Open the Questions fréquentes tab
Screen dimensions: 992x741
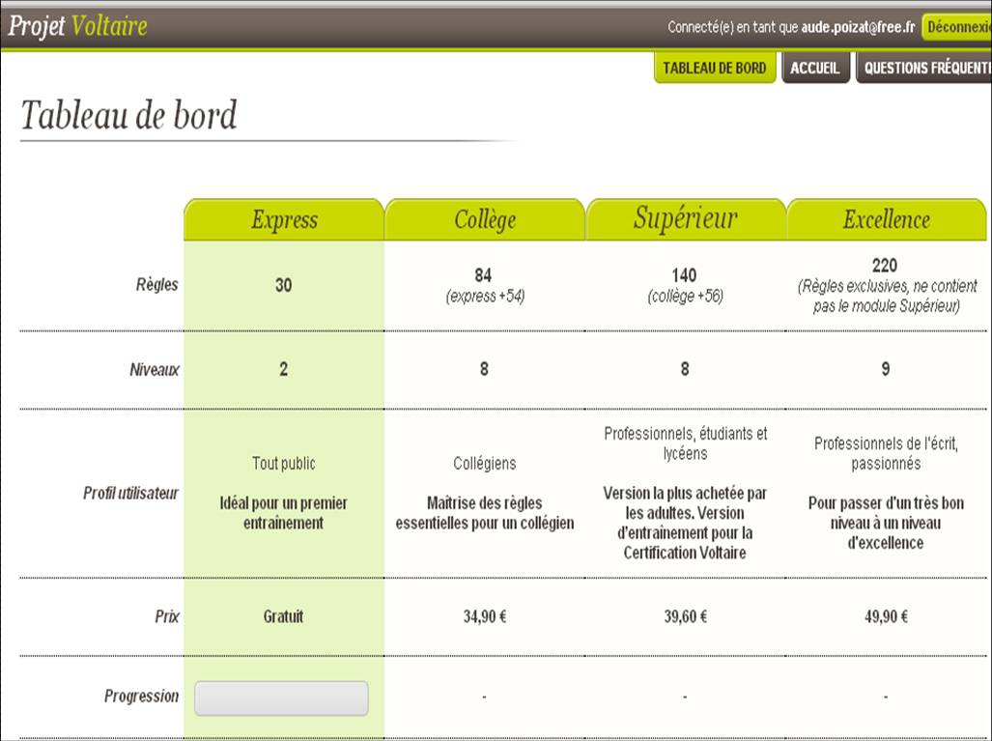click(923, 68)
